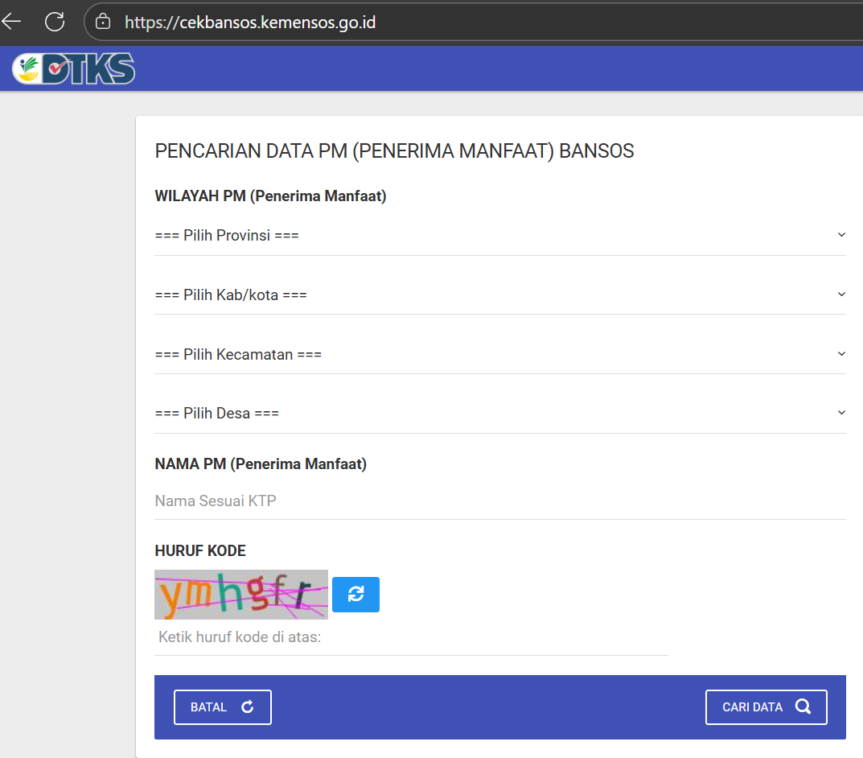Click the CARI DATA search button

[766, 707]
